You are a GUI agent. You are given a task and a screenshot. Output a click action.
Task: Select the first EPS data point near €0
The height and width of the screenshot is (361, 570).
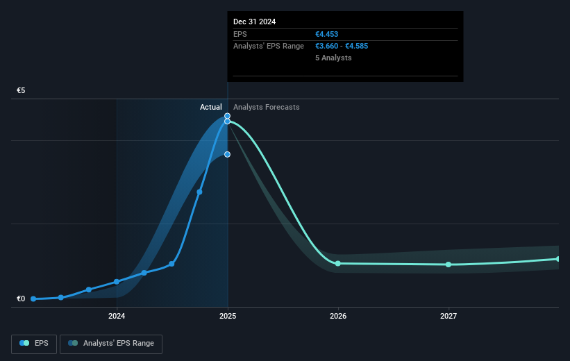click(x=33, y=299)
